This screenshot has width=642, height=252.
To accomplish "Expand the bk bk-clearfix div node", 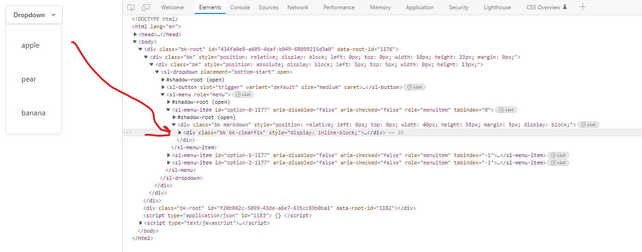I will pyautogui.click(x=180, y=132).
